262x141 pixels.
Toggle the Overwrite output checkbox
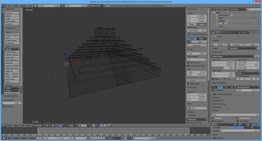tap(213, 118)
